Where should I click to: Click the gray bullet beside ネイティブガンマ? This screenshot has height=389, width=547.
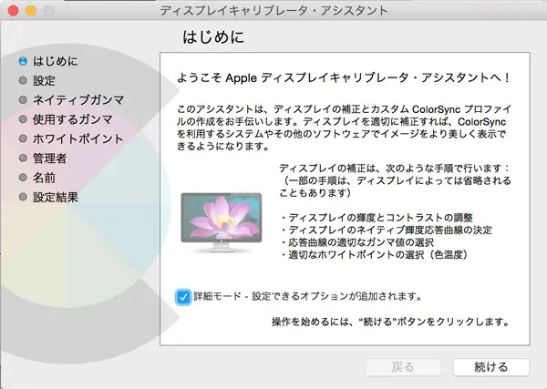coord(23,100)
